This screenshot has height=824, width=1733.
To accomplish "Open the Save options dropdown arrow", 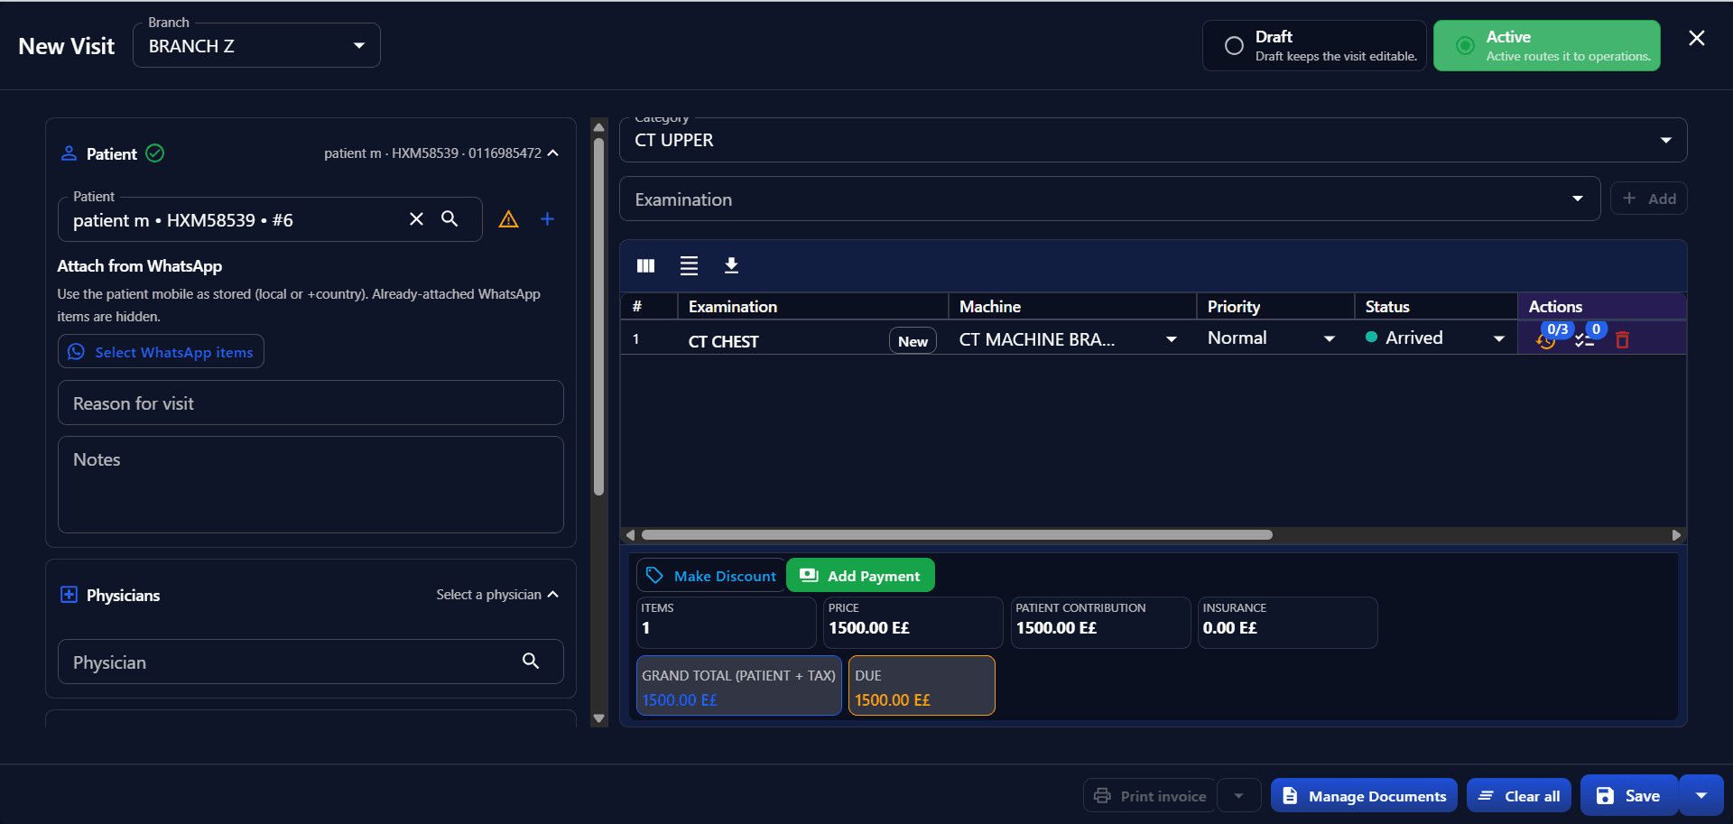I will pyautogui.click(x=1701, y=795).
